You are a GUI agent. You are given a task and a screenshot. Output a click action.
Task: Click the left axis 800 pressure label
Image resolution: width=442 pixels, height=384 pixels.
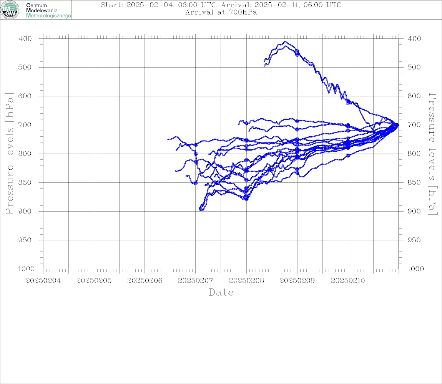pyautogui.click(x=25, y=154)
